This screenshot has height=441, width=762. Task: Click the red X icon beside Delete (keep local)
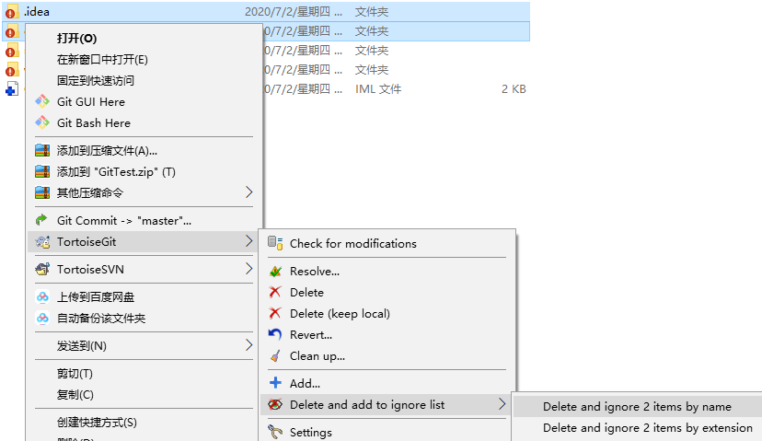275,313
